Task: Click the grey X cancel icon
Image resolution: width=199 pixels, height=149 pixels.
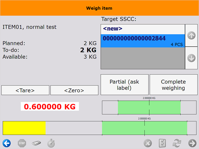Action: tap(148, 143)
